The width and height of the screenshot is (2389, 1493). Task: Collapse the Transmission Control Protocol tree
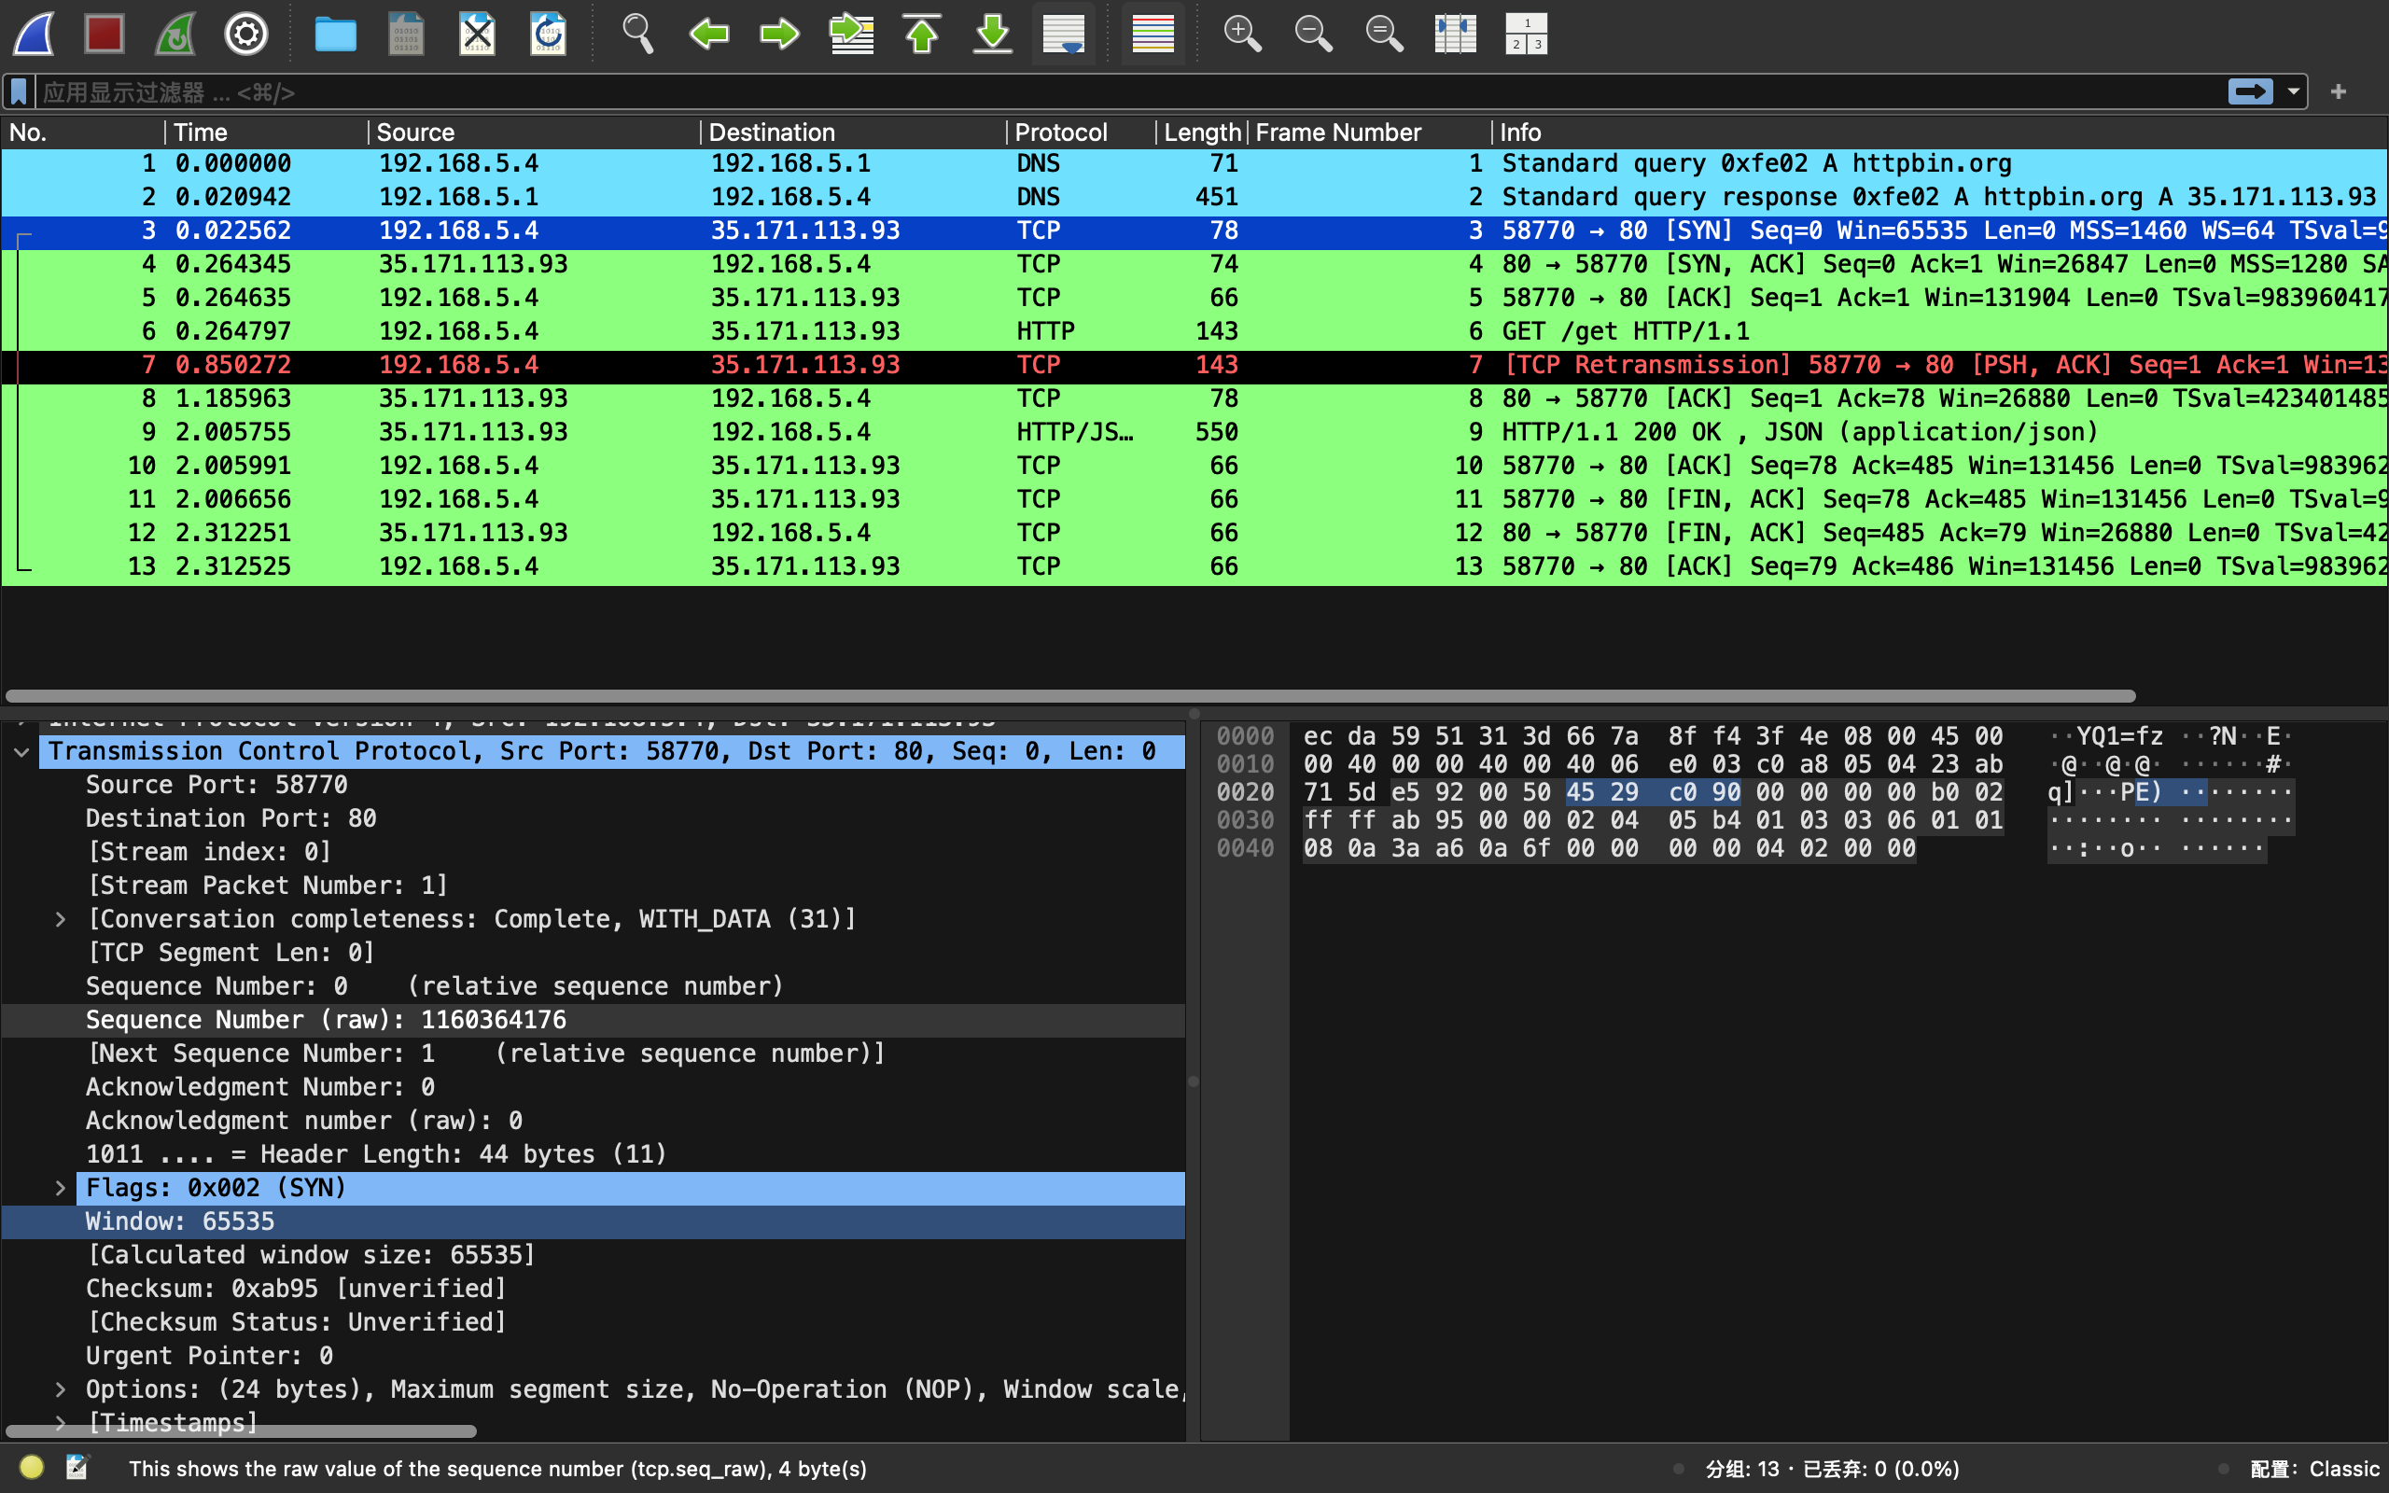pos(21,752)
